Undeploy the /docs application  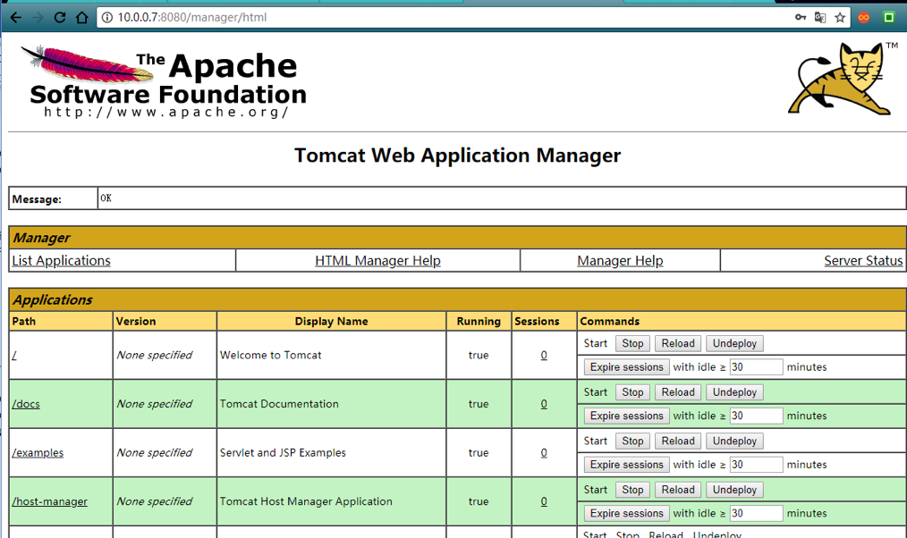pos(734,392)
